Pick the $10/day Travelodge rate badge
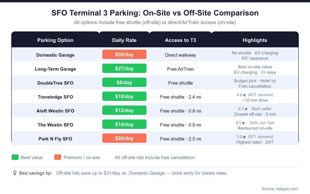 [124, 96]
